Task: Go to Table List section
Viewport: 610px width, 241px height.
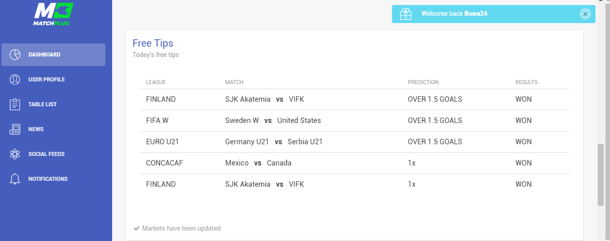Action: (x=43, y=104)
